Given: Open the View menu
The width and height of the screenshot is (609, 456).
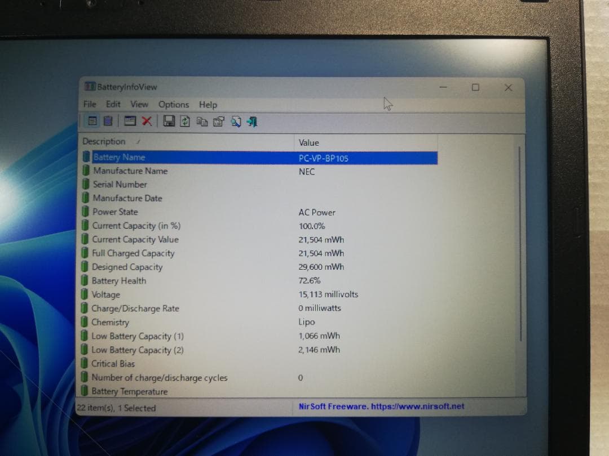Looking at the screenshot, I should pyautogui.click(x=139, y=105).
